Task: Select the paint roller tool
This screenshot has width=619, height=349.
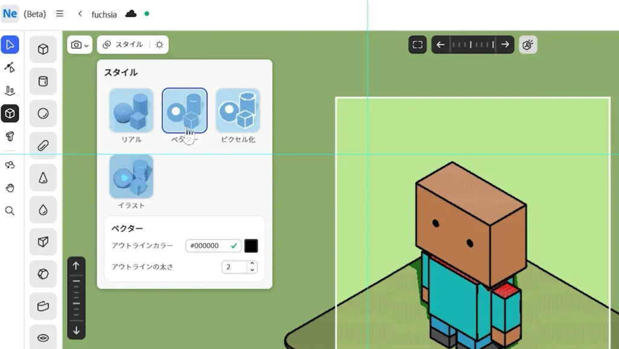Action: coord(10,136)
